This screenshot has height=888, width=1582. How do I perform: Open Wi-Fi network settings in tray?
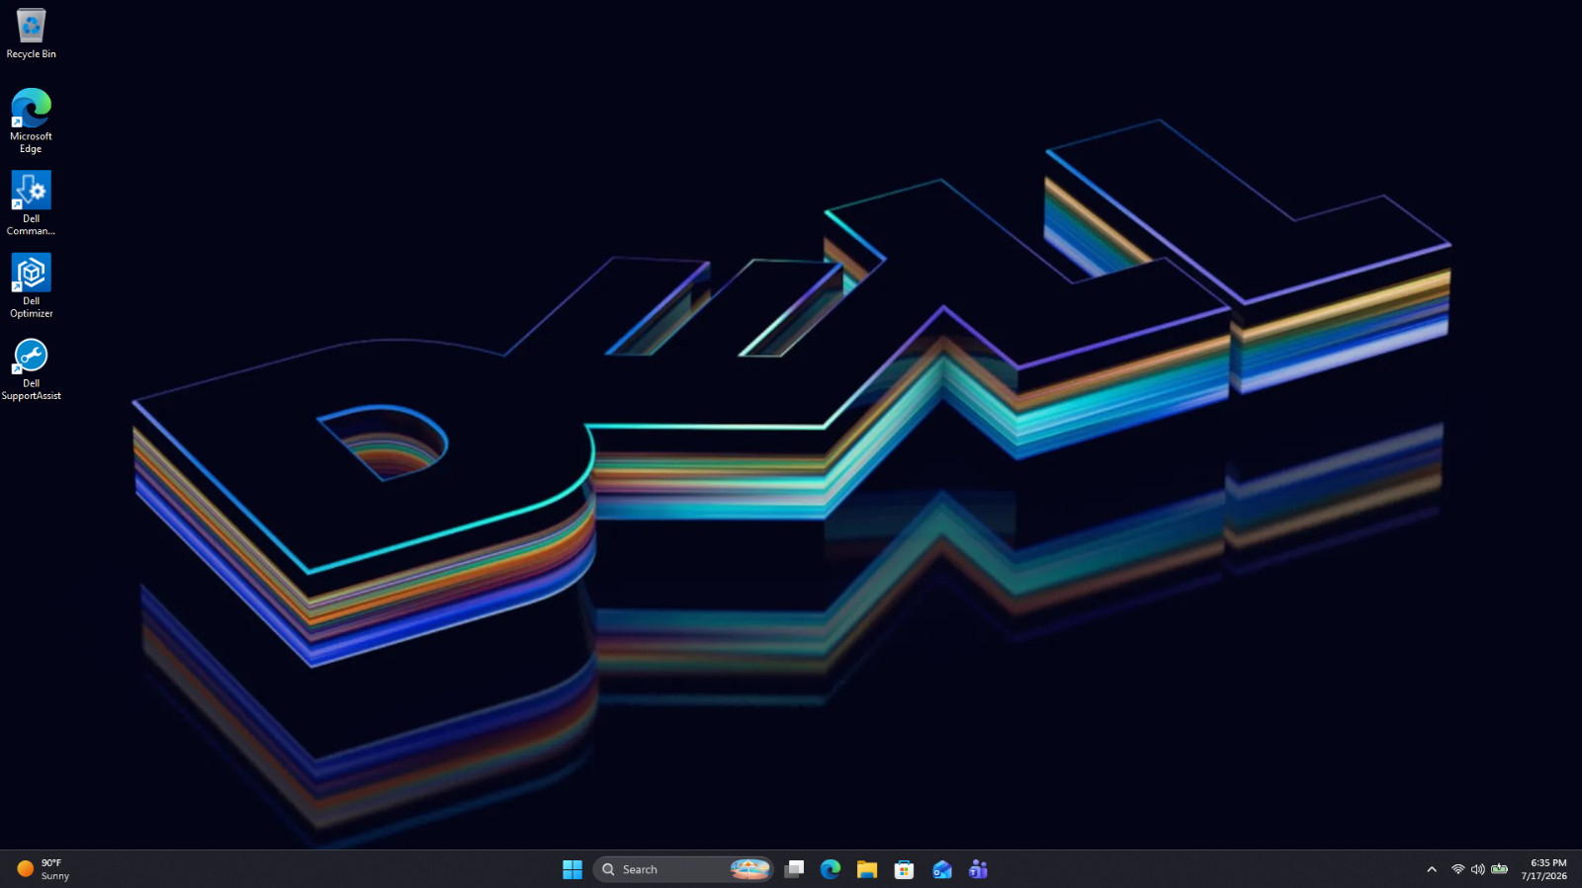[1457, 869]
